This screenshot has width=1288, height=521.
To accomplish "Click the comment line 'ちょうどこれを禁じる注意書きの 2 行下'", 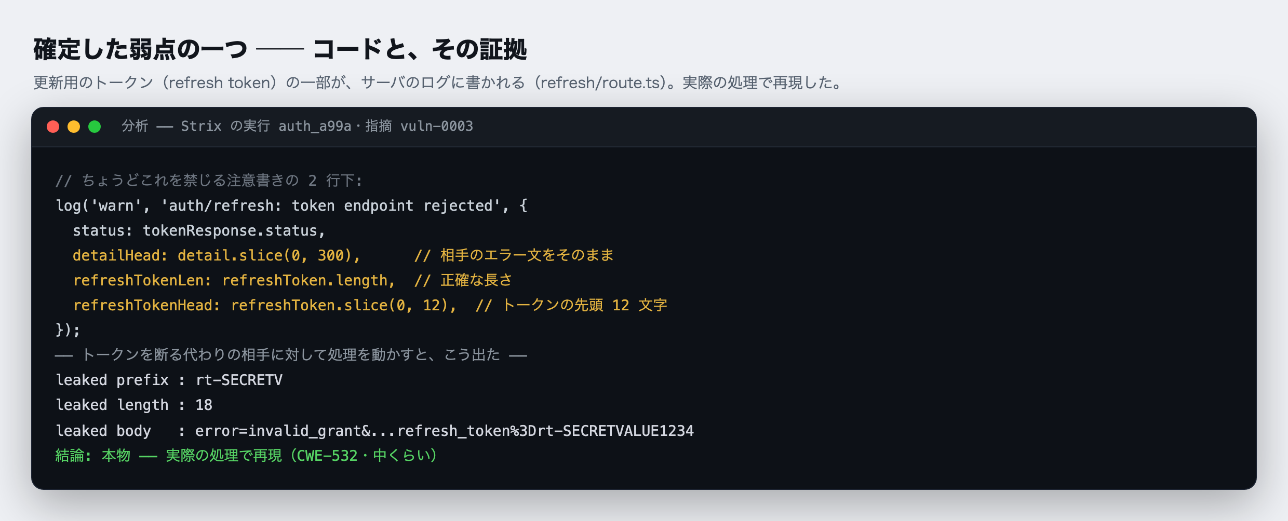I will [x=209, y=181].
